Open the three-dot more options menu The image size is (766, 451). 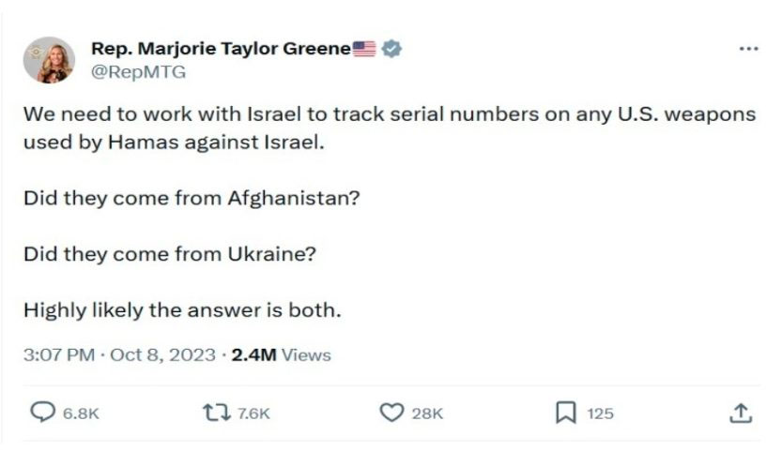747,50
